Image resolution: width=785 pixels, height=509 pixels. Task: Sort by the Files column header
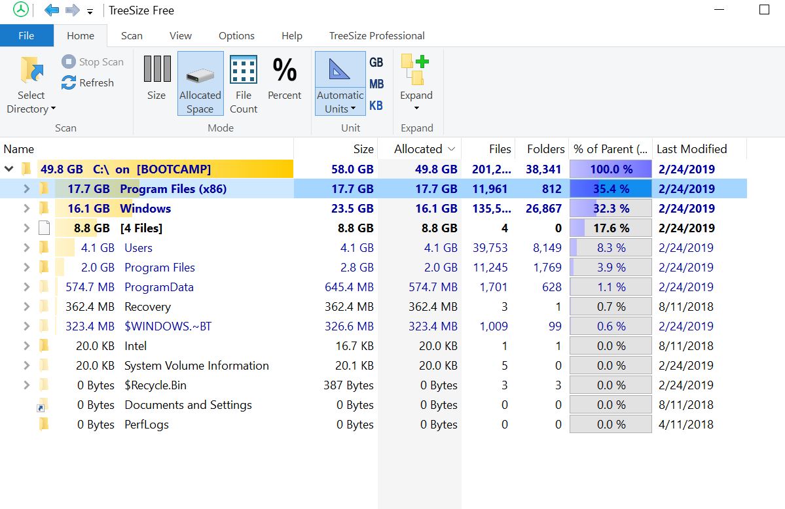(x=488, y=149)
